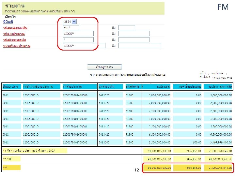Click the report subtitle under รายงาน heading
235x176 pixels.
[40, 11]
